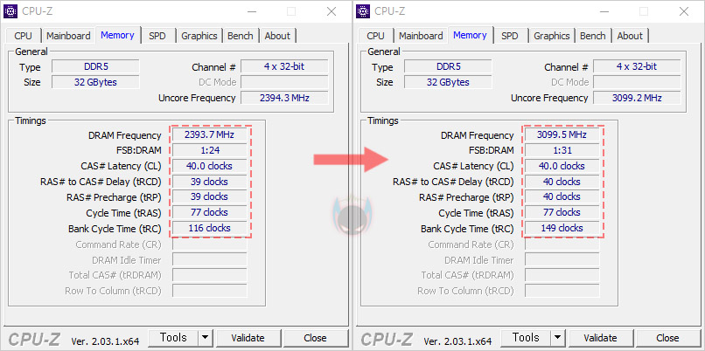
Task: Minimize the right CPU-Z window
Action: click(x=605, y=11)
